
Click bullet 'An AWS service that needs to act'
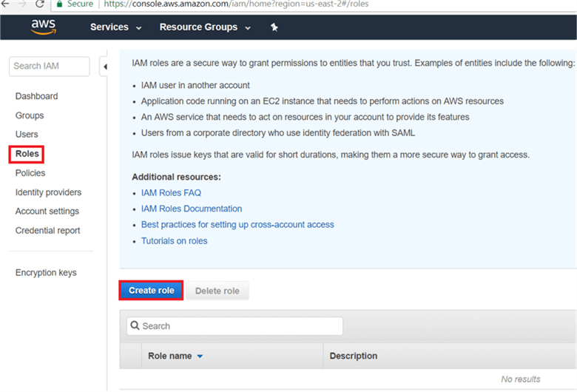point(305,117)
